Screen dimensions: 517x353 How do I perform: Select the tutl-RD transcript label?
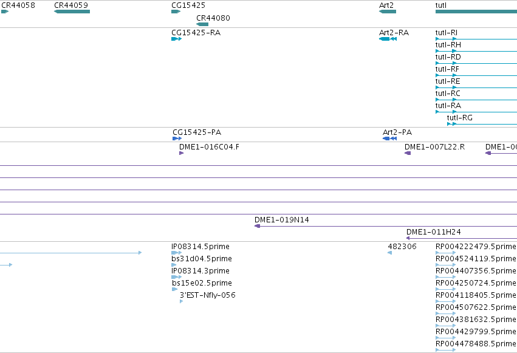click(448, 57)
